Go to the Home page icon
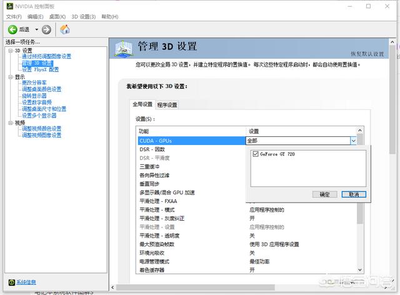Viewport: 400px width, 295px height. click(64, 29)
